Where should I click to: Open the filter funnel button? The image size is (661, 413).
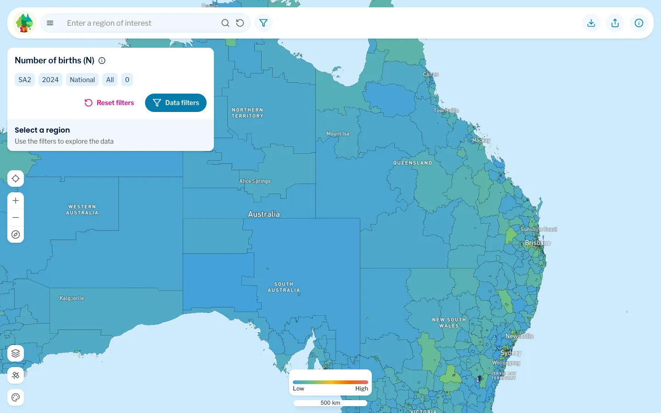click(x=263, y=23)
